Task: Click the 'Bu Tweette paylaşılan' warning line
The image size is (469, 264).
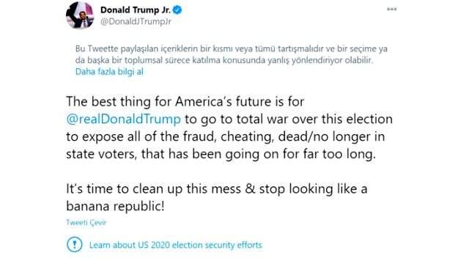Action: [x=232, y=49]
